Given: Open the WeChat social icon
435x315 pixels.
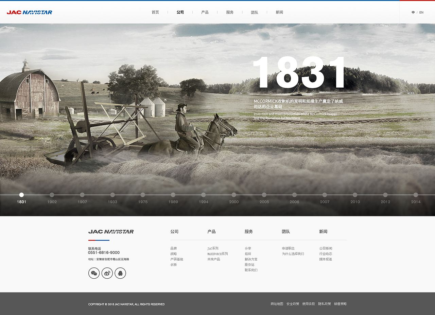Looking at the screenshot, I should 94,273.
